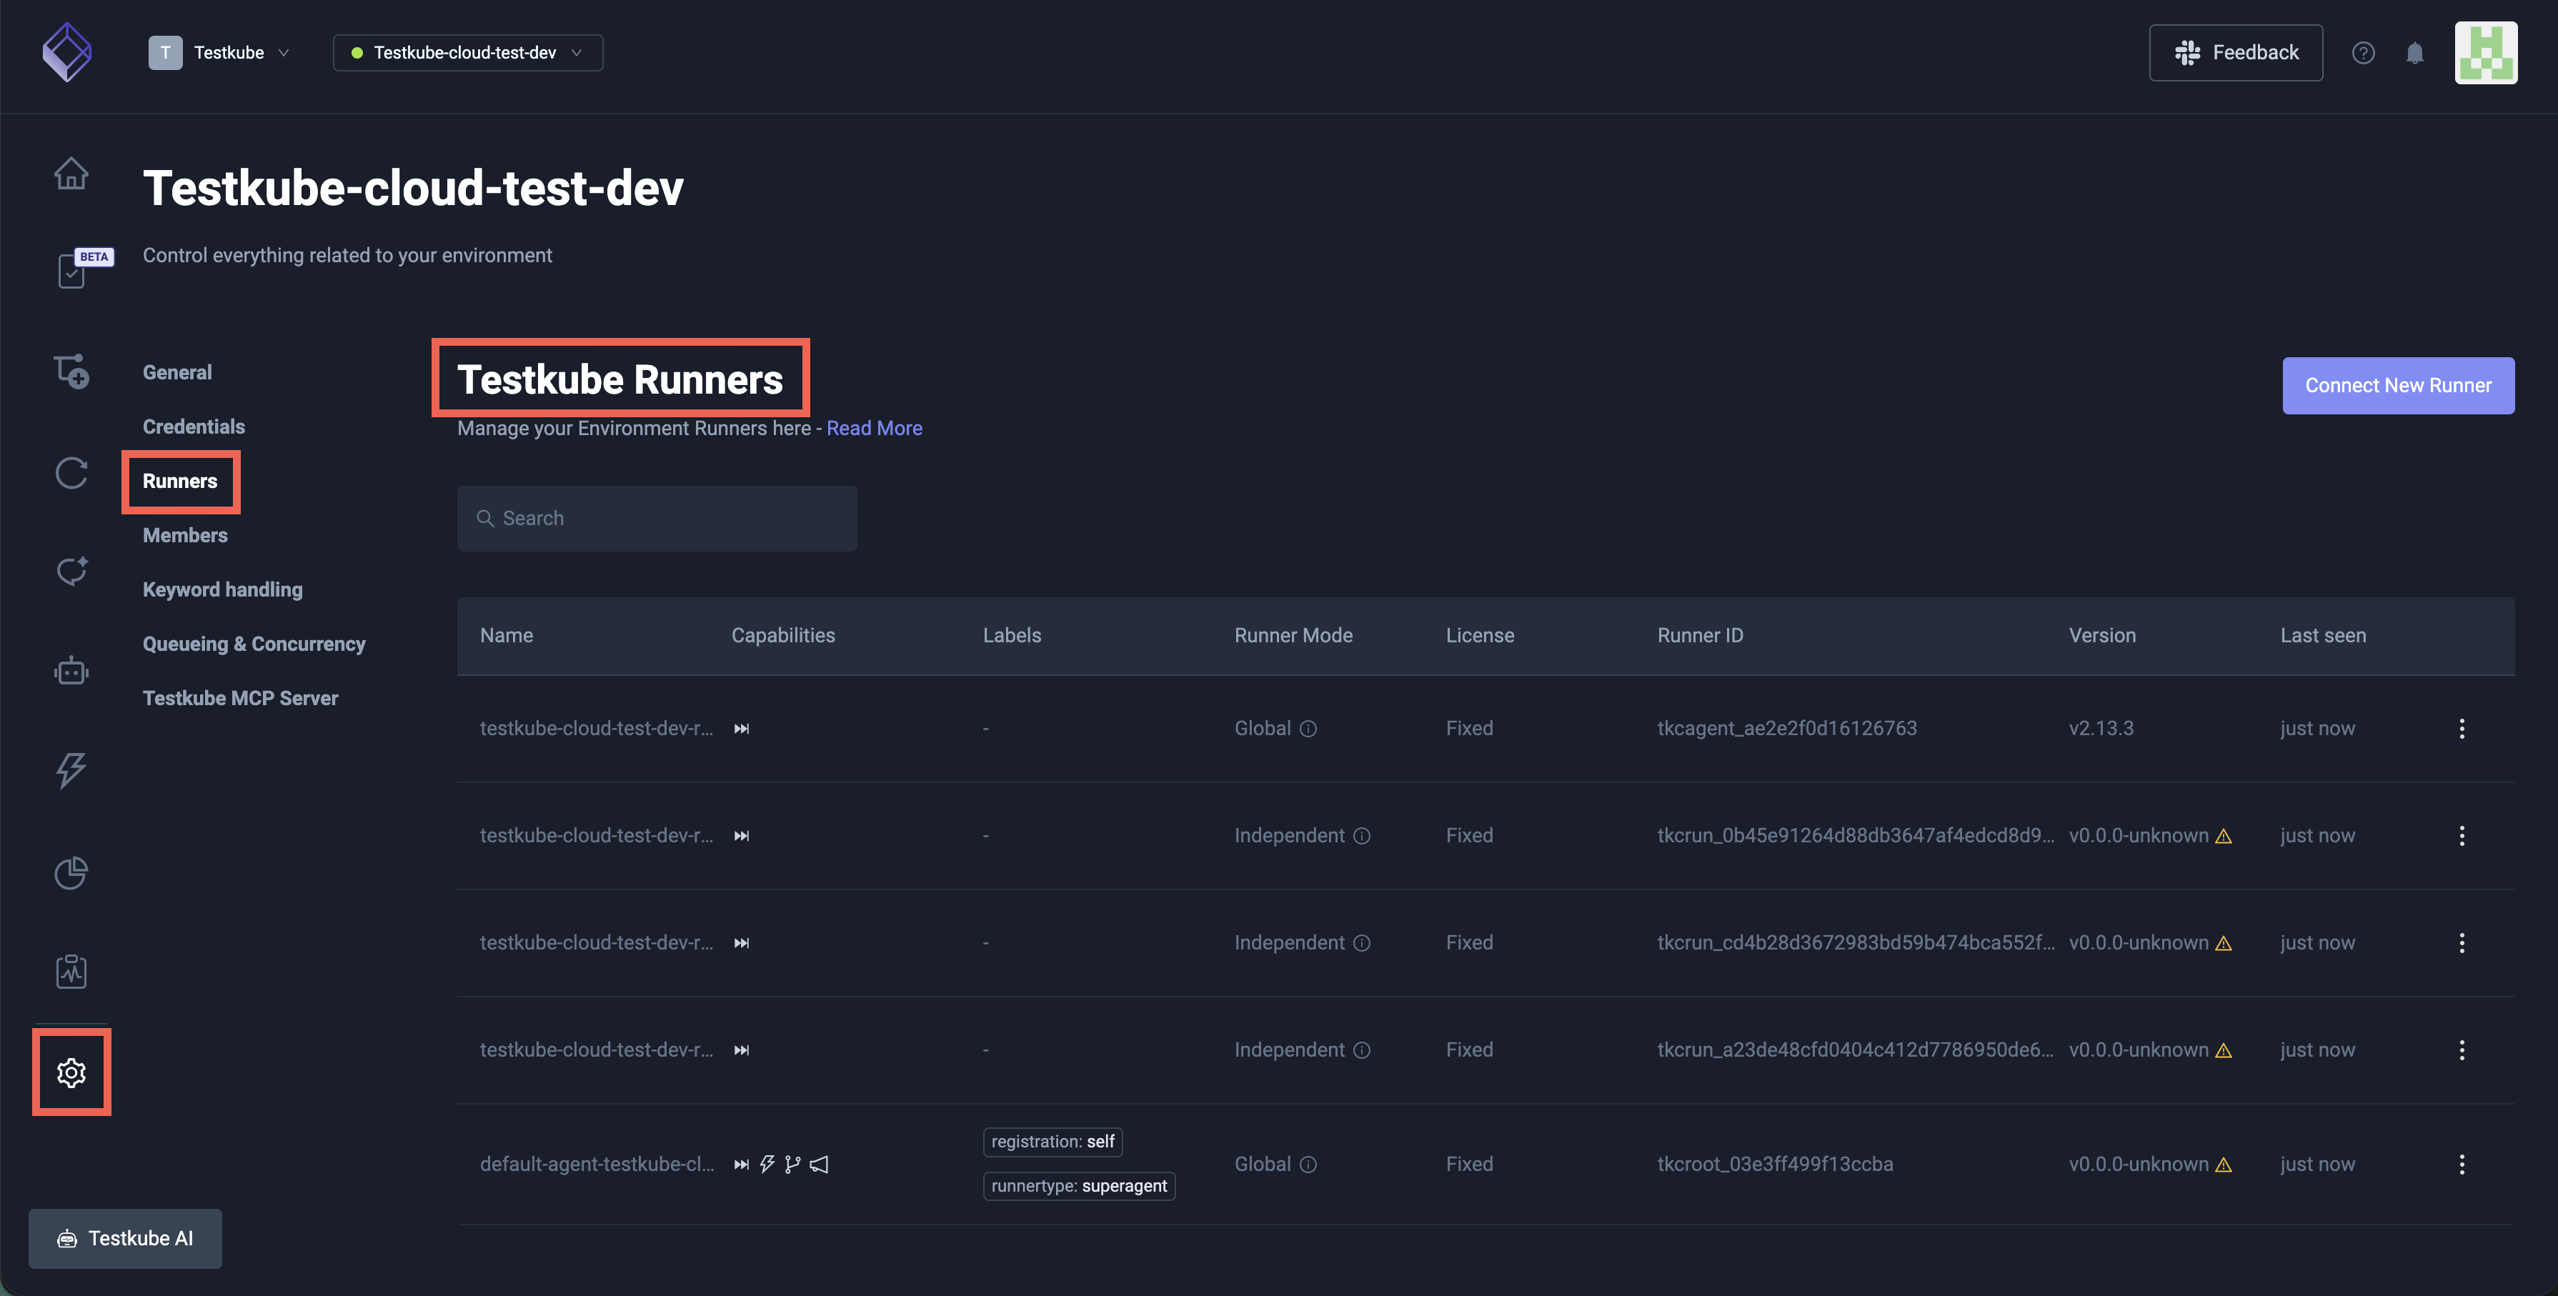The height and width of the screenshot is (1296, 2558).
Task: Click the robot agent sidebar icon
Action: pos(71,672)
